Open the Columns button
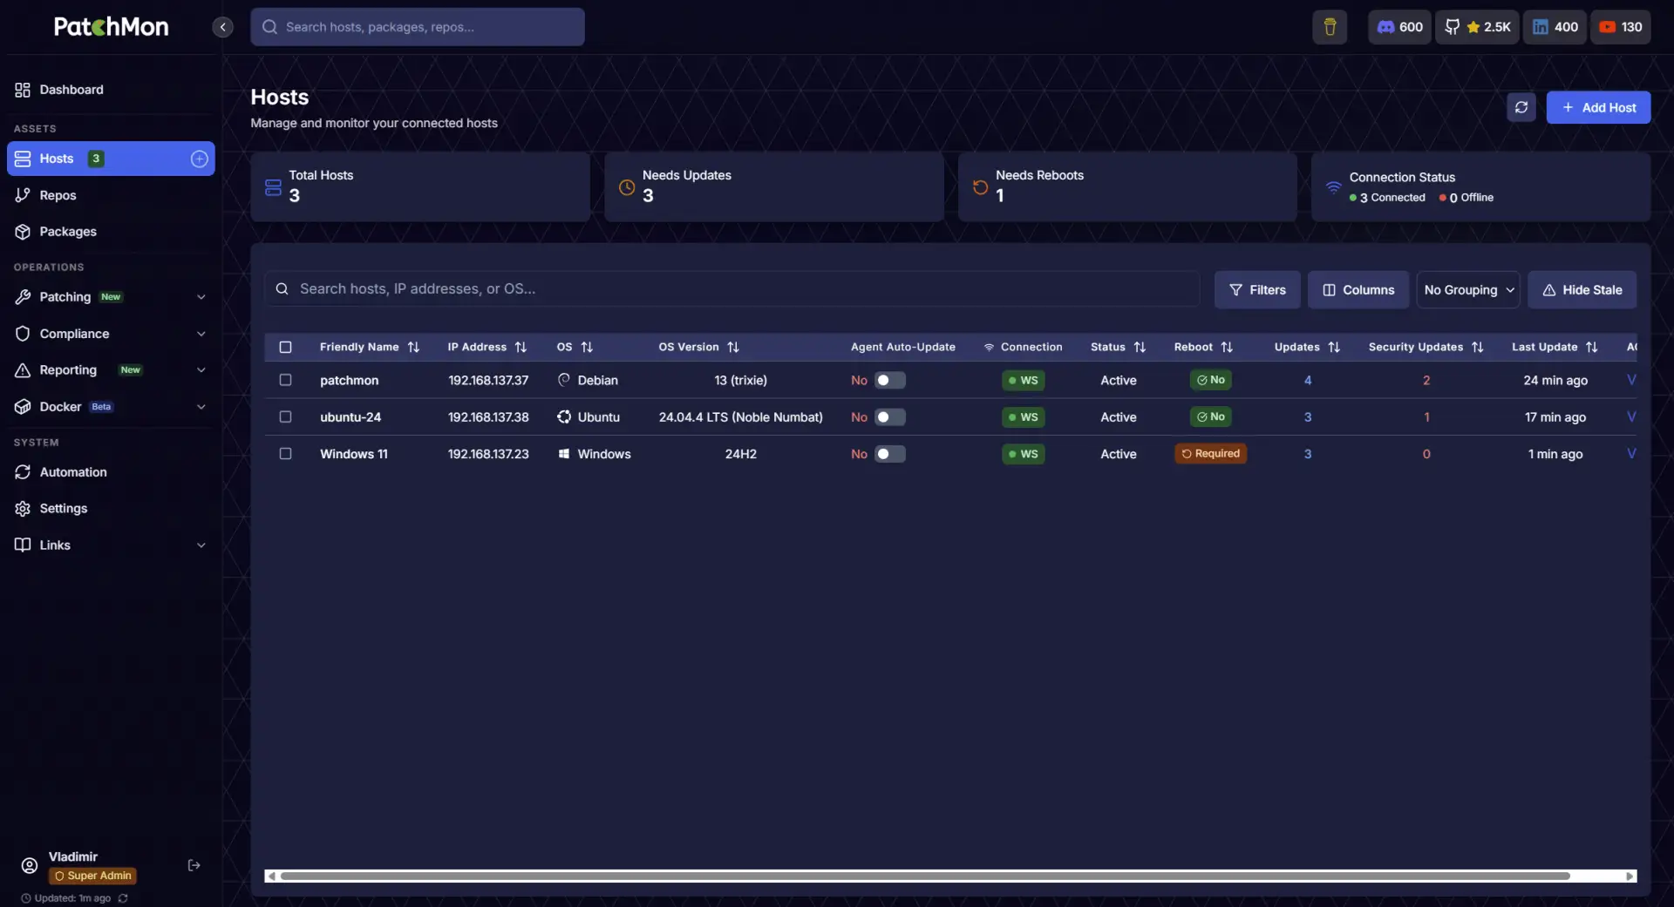Screen dimensions: 1674x907 click(x=1358, y=290)
